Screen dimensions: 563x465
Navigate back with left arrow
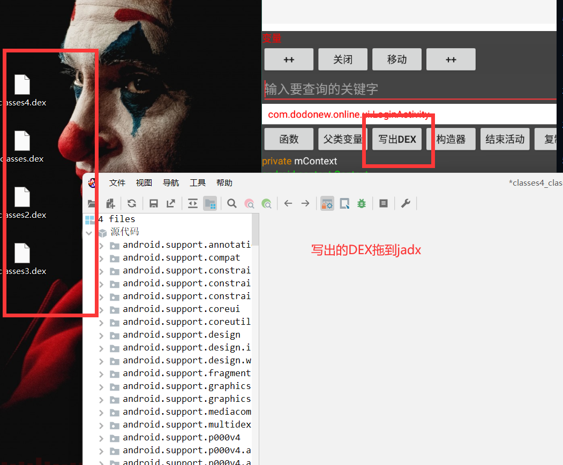click(x=288, y=203)
